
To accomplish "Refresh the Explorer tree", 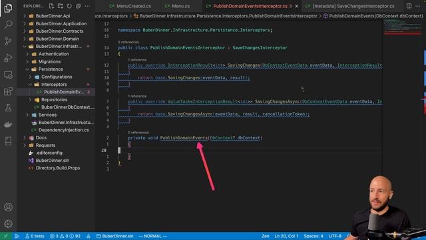I will 69,6.
